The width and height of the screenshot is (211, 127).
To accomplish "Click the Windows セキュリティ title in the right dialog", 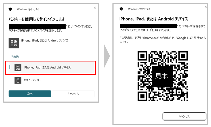I will 139,9.
